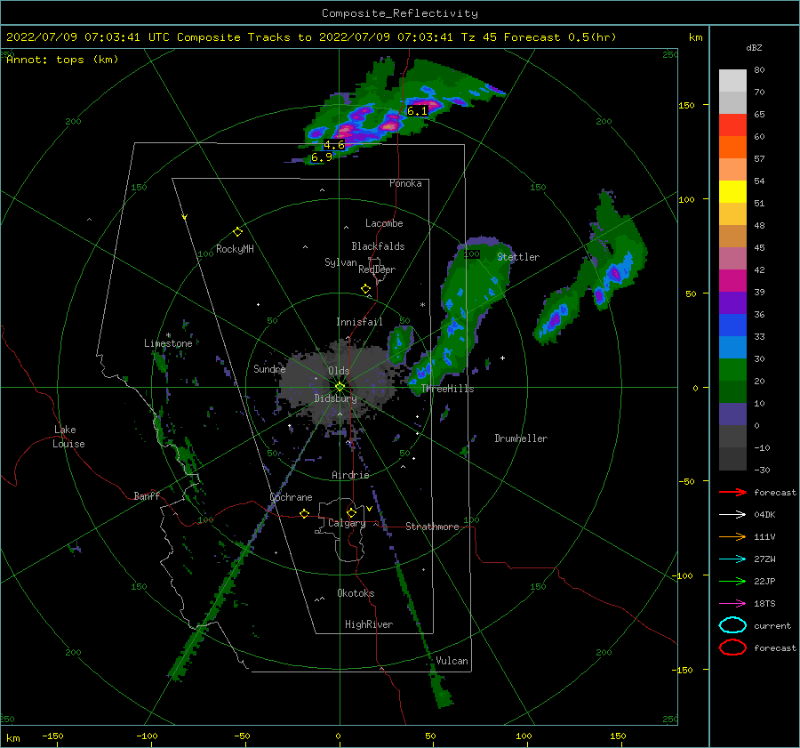Click the Ponoka city label
This screenshot has height=748, width=800.
pos(405,183)
